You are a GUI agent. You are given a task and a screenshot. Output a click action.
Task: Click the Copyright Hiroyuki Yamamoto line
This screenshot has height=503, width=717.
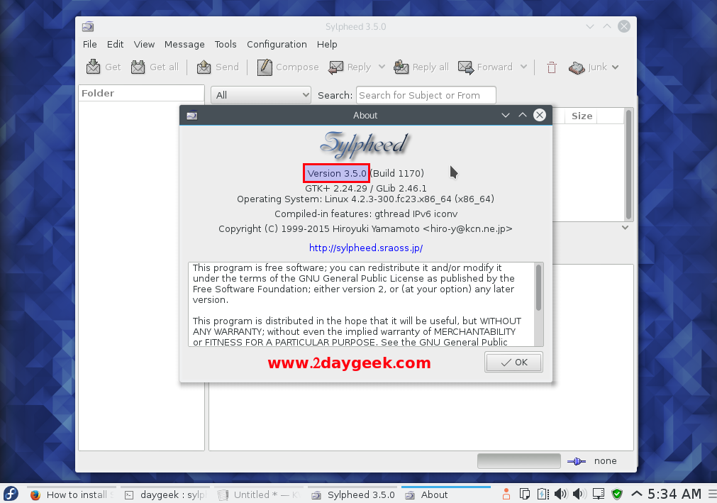point(365,228)
